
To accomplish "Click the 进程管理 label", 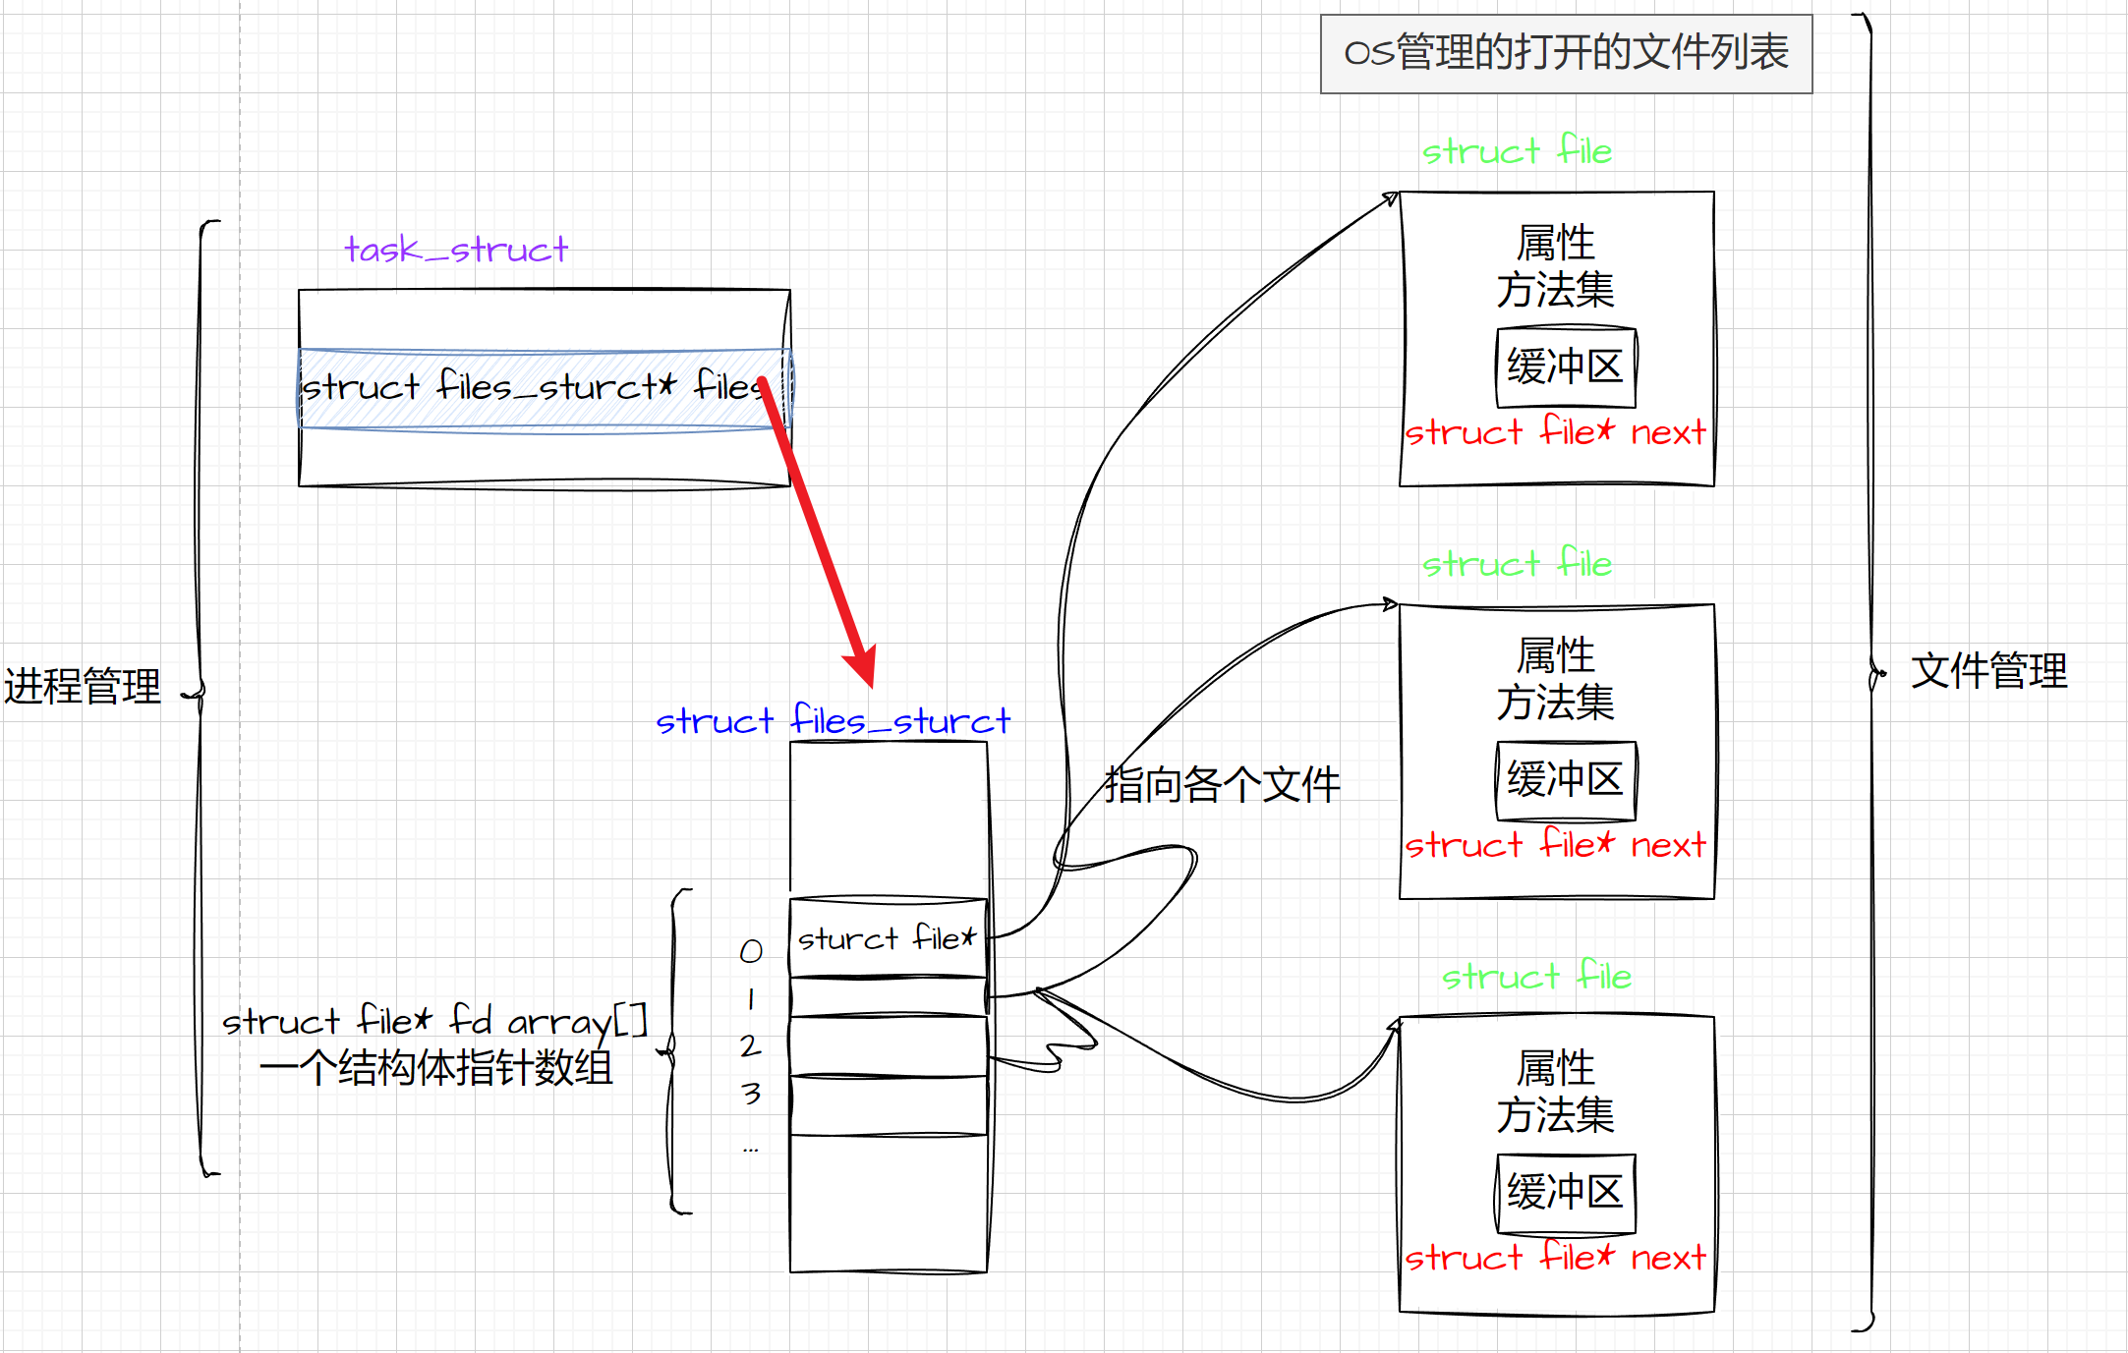I will point(83,686).
